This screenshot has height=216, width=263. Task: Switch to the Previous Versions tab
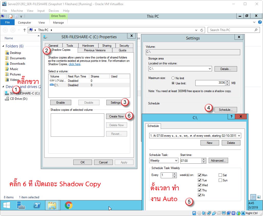pyautogui.click(x=95, y=50)
